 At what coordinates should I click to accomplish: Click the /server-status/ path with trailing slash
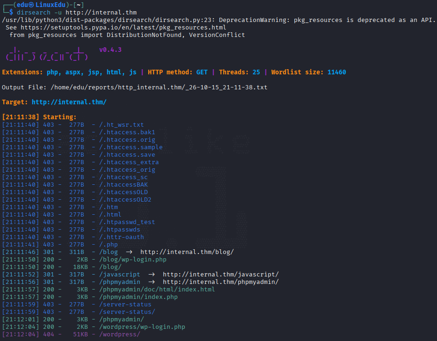(127, 312)
